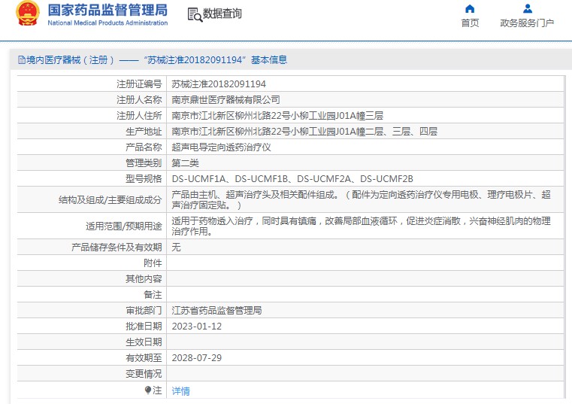Click the document icon before 境内医疗器械
This screenshot has width=572, height=404.
tap(22, 60)
